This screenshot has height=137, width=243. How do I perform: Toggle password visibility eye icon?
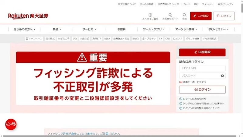tap(222, 76)
